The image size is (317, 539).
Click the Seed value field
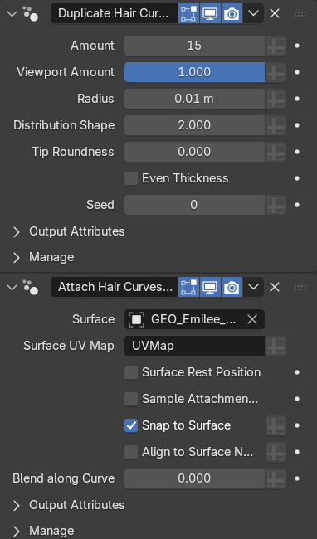coord(194,205)
